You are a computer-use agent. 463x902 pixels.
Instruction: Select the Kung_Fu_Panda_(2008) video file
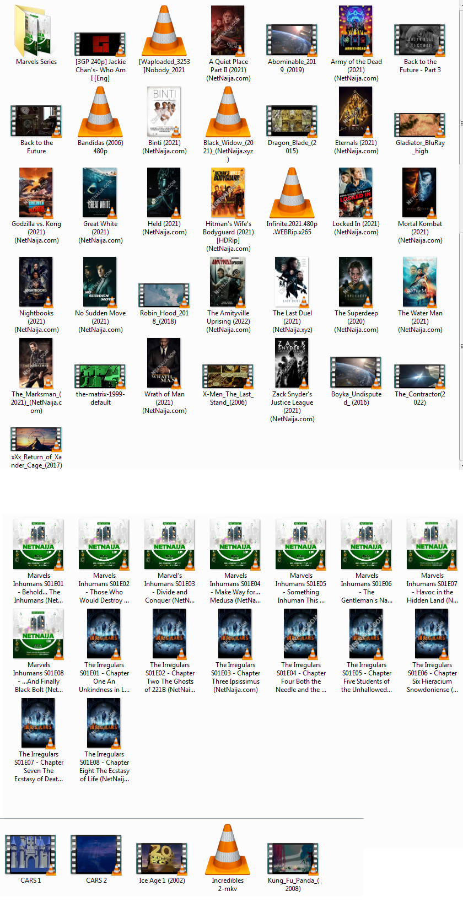tap(293, 858)
